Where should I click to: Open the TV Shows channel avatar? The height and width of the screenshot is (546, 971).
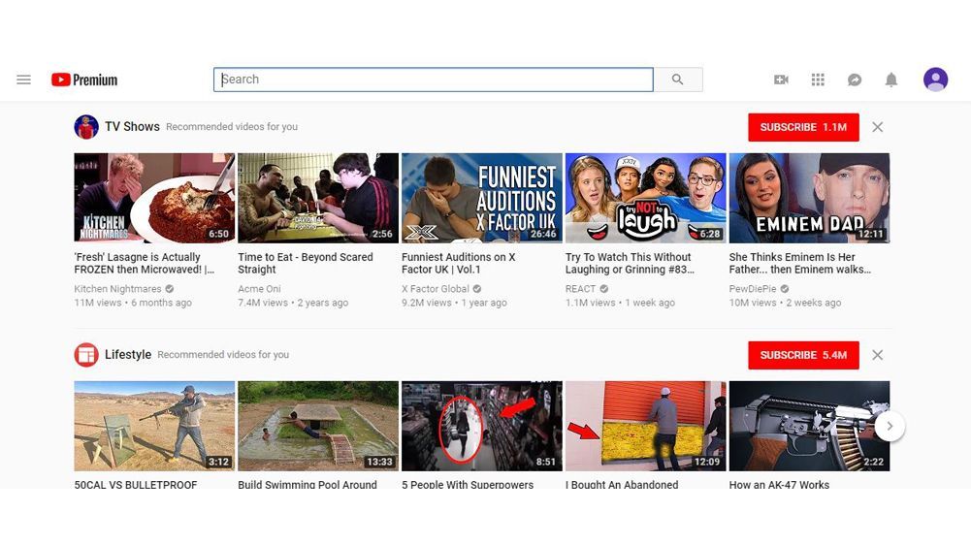(86, 127)
